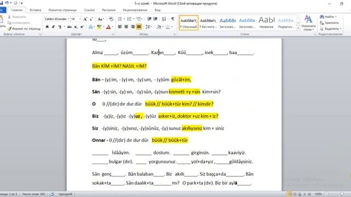Align text left
Screen dimensions: 351x197
click(x=120, y=27)
